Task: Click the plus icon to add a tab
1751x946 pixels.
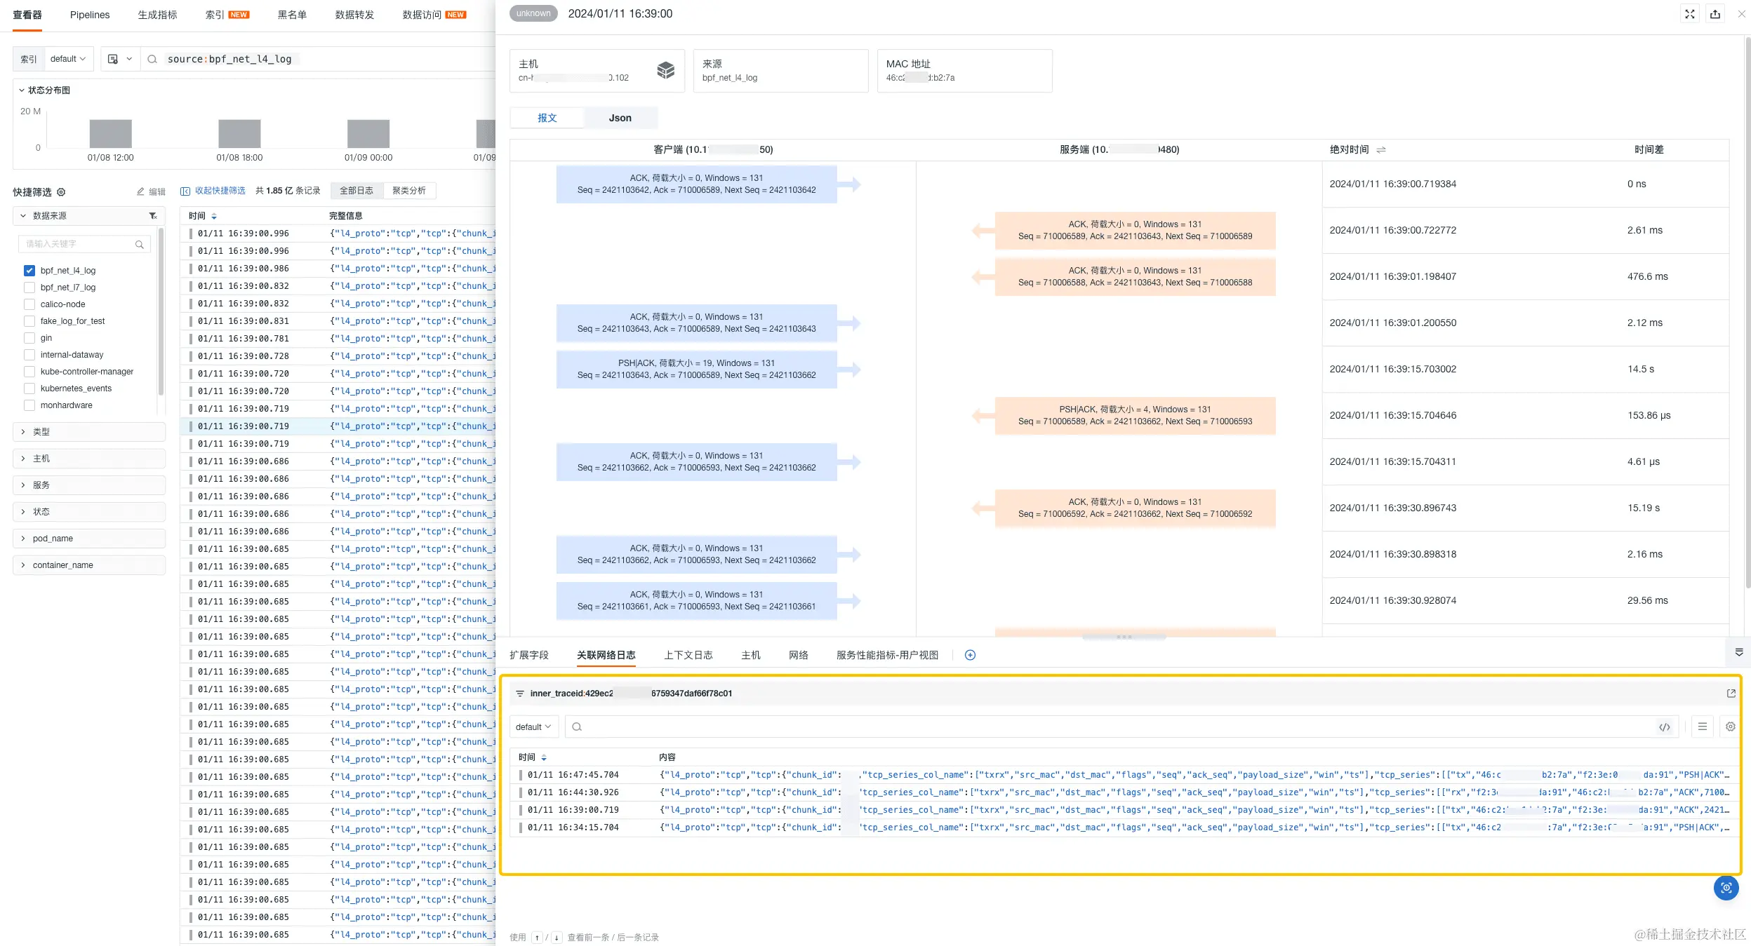Action: click(970, 655)
